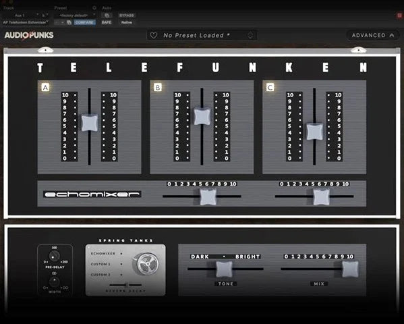Click the next preset plus button
This screenshot has height=324, width=404.
[x=63, y=22]
